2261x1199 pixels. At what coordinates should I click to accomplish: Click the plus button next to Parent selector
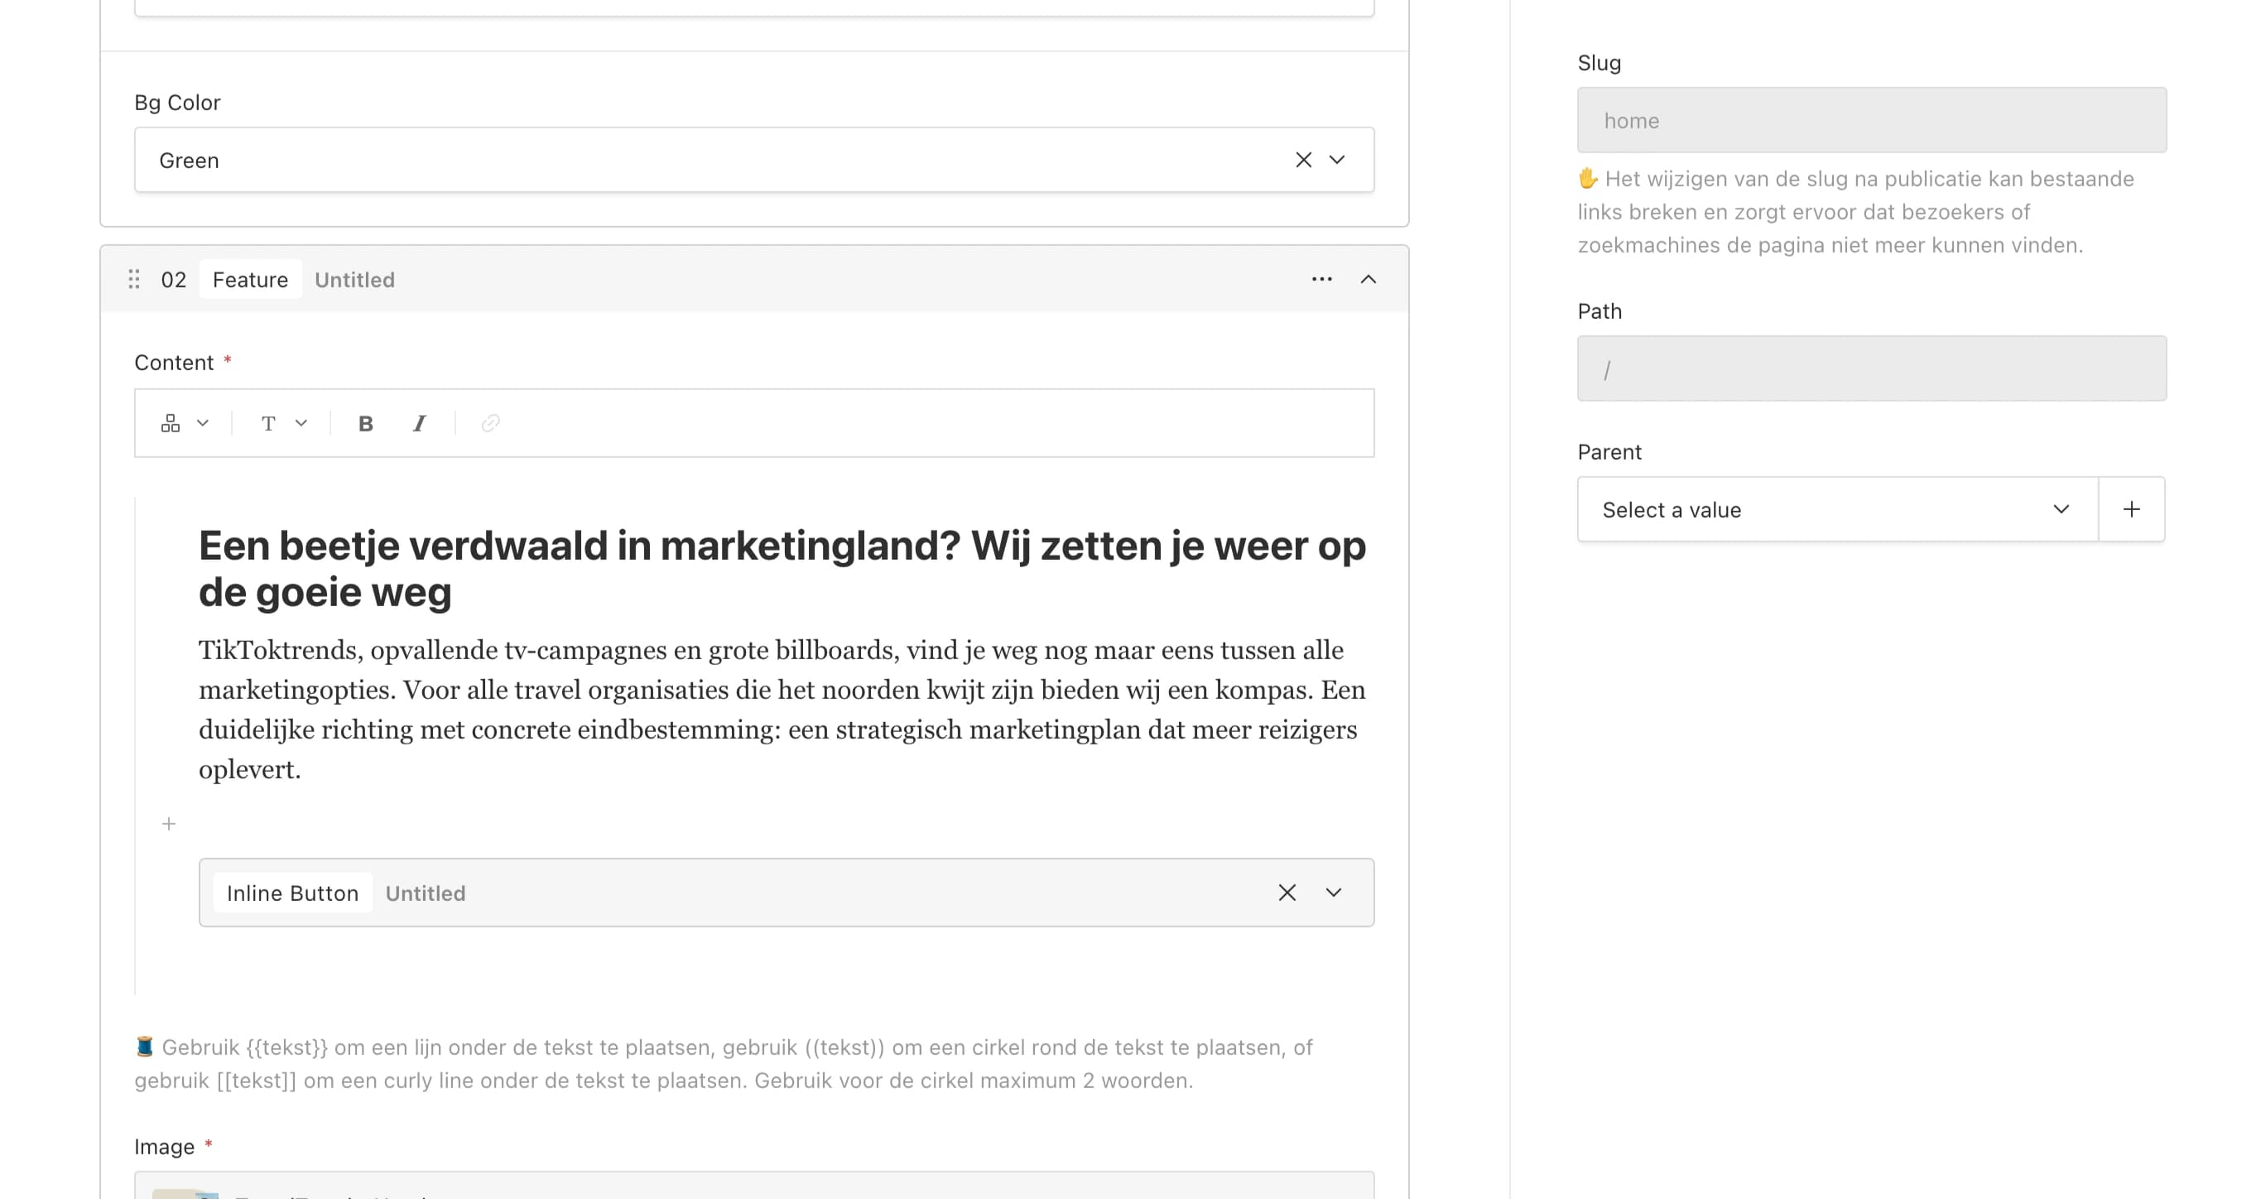(x=2131, y=509)
